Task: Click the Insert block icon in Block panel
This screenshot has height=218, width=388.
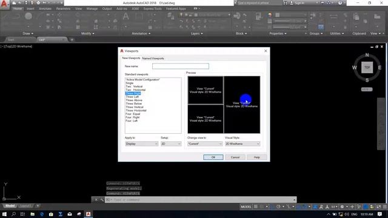Action: coord(237,16)
